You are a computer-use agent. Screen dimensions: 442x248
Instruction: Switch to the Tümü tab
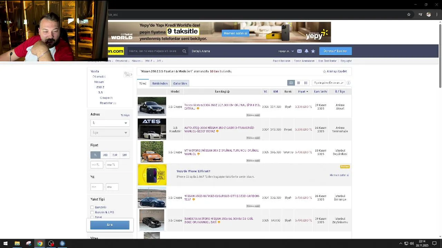[x=143, y=83]
